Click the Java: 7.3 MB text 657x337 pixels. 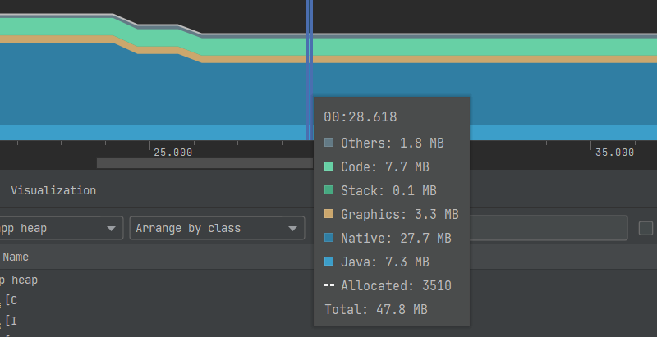pyautogui.click(x=385, y=262)
